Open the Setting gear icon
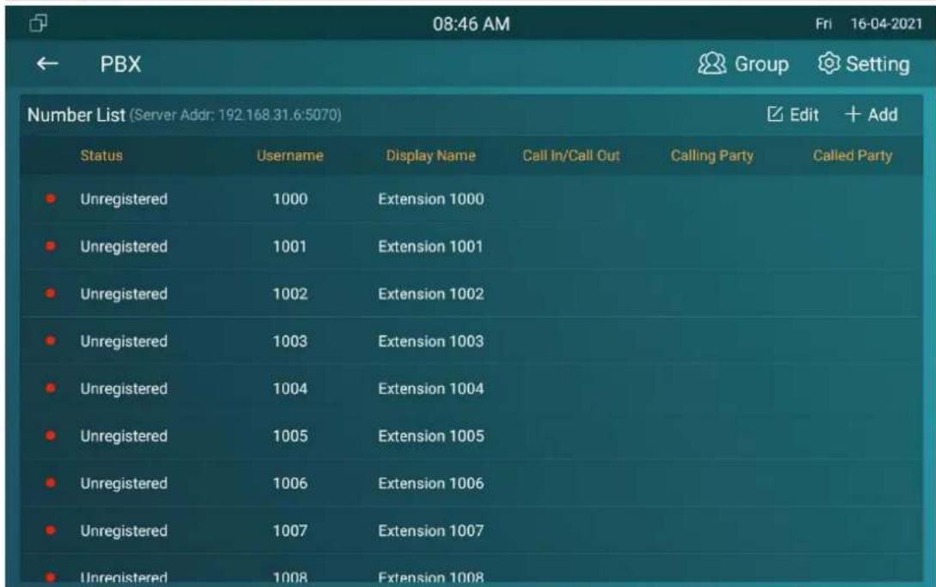The width and height of the screenshot is (936, 587). [829, 63]
